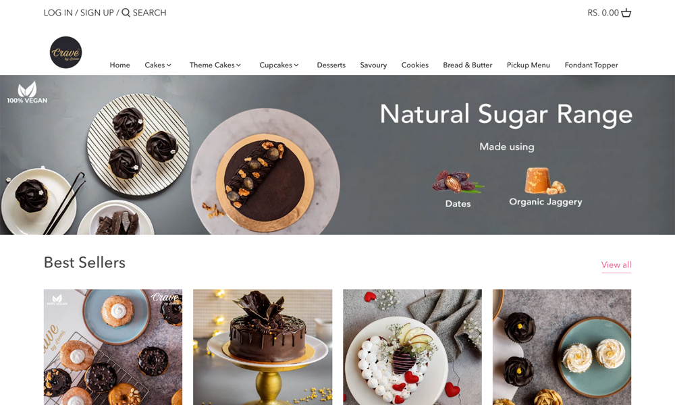The width and height of the screenshot is (675, 405).
Task: Open the Desserts menu item
Action: (x=331, y=65)
